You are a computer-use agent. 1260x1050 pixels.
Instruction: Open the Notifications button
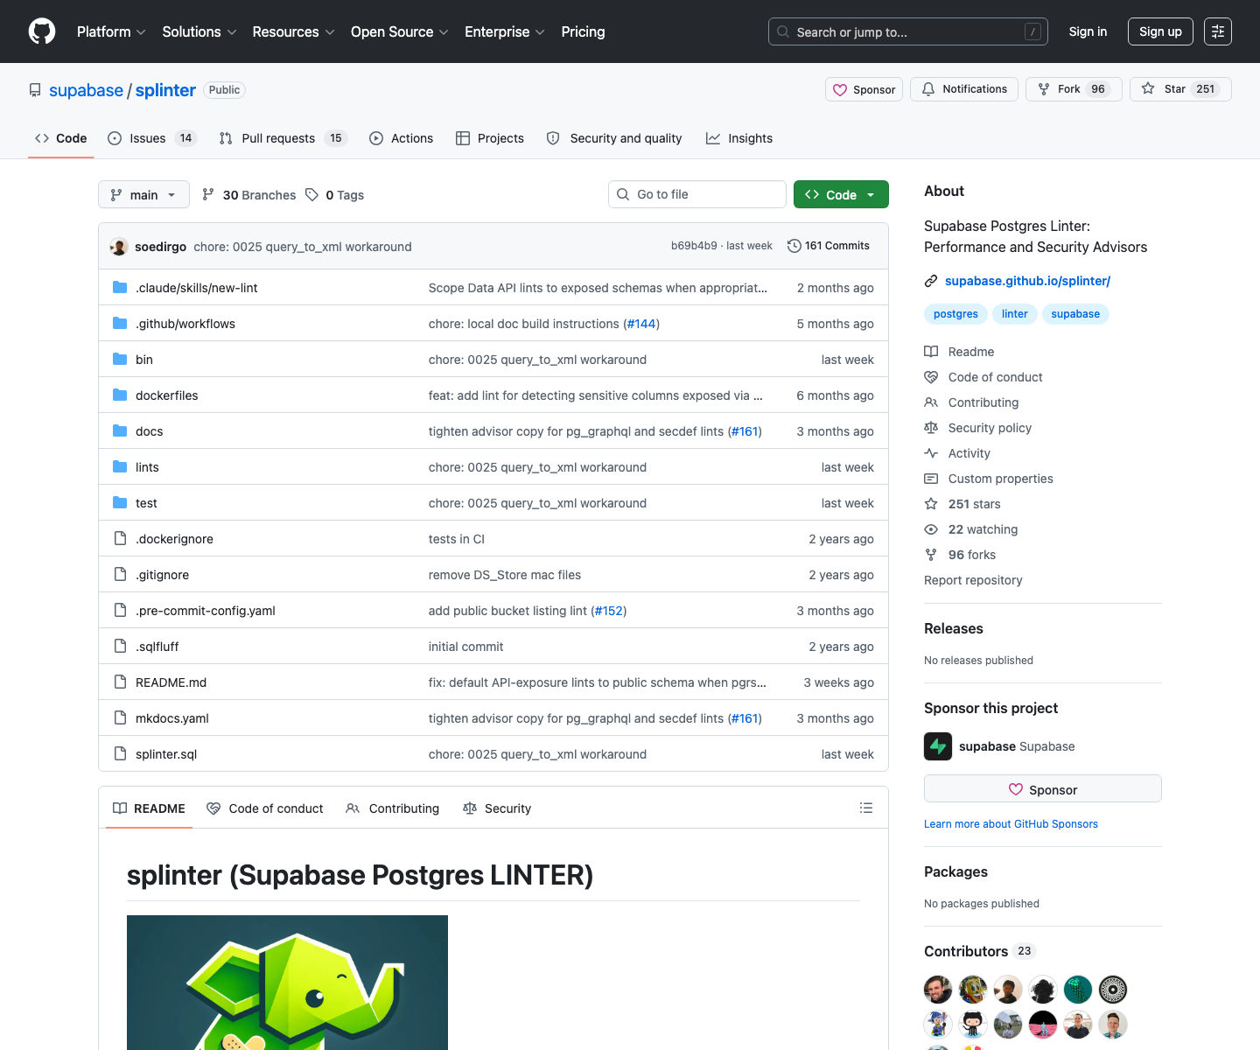point(964,89)
